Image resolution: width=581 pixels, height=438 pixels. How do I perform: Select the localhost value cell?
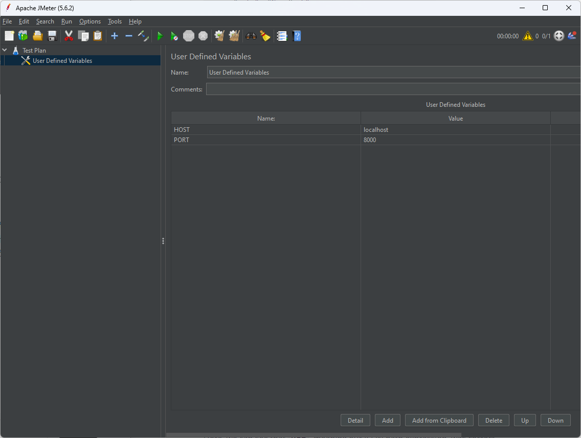pyautogui.click(x=455, y=130)
